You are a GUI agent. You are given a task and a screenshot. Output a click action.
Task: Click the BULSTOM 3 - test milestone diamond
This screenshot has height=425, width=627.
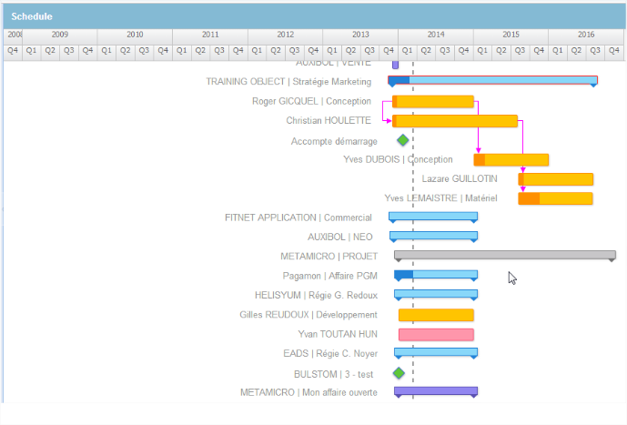click(399, 373)
